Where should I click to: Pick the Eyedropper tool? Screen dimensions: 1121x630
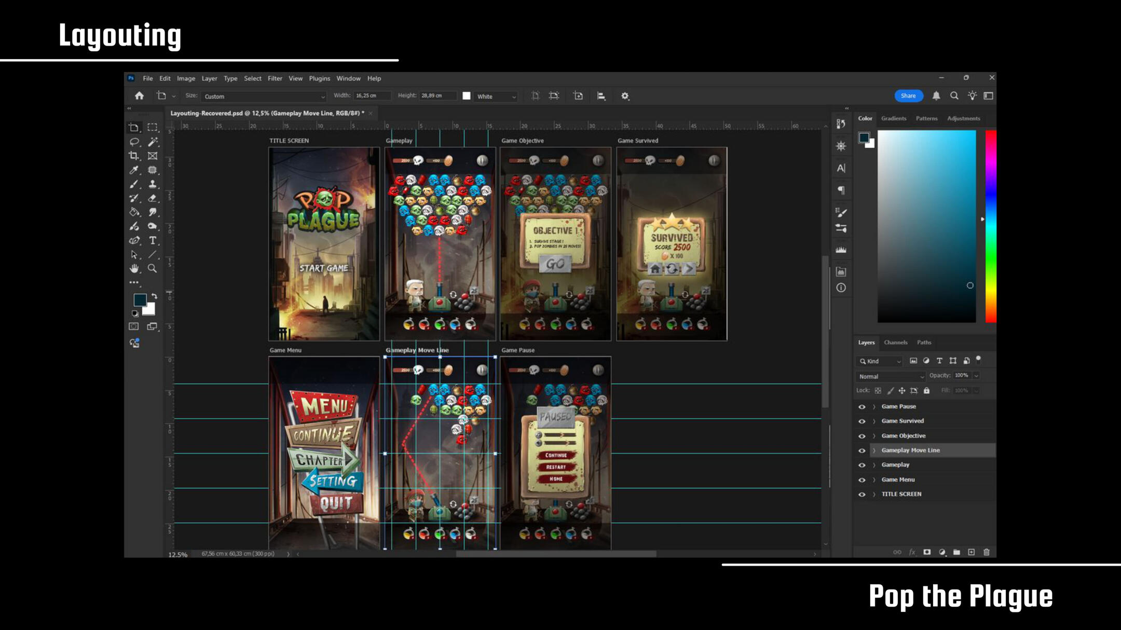134,170
